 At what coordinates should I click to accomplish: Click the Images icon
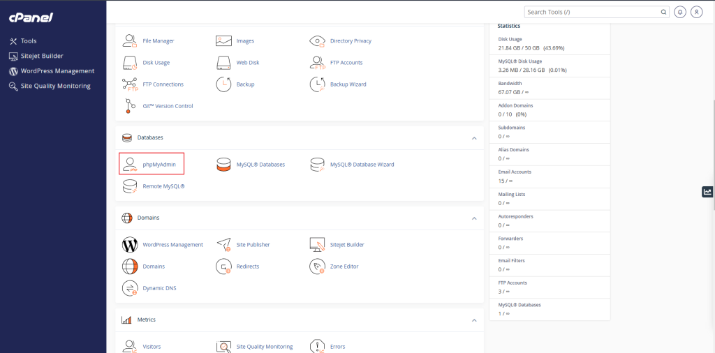point(223,40)
